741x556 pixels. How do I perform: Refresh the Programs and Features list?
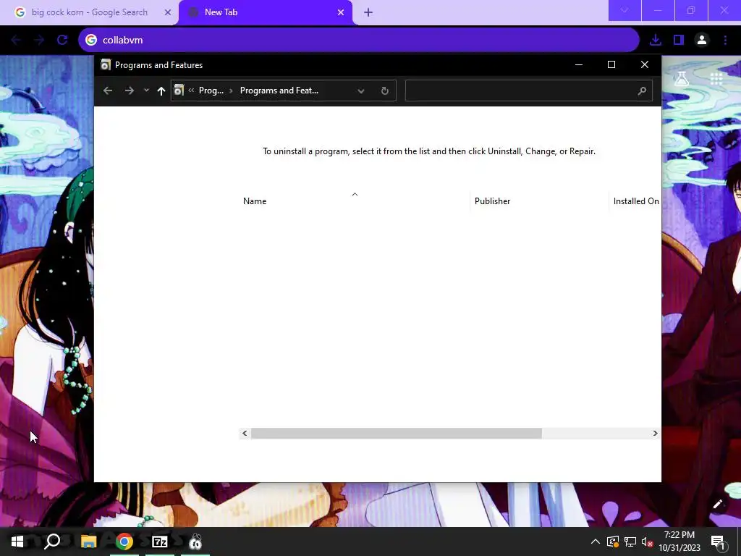[385, 90]
